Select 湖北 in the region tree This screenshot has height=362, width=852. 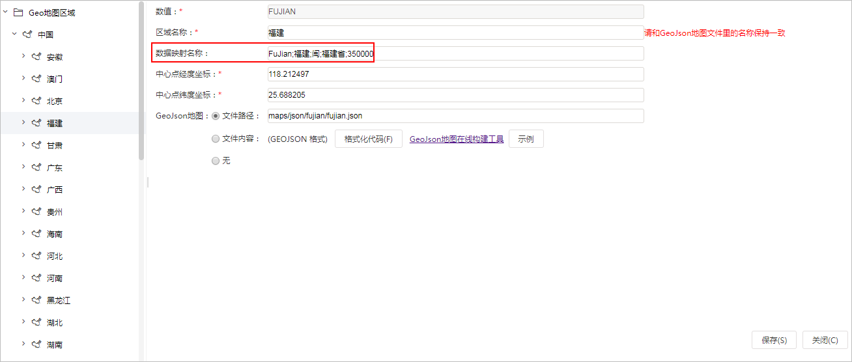(x=55, y=323)
